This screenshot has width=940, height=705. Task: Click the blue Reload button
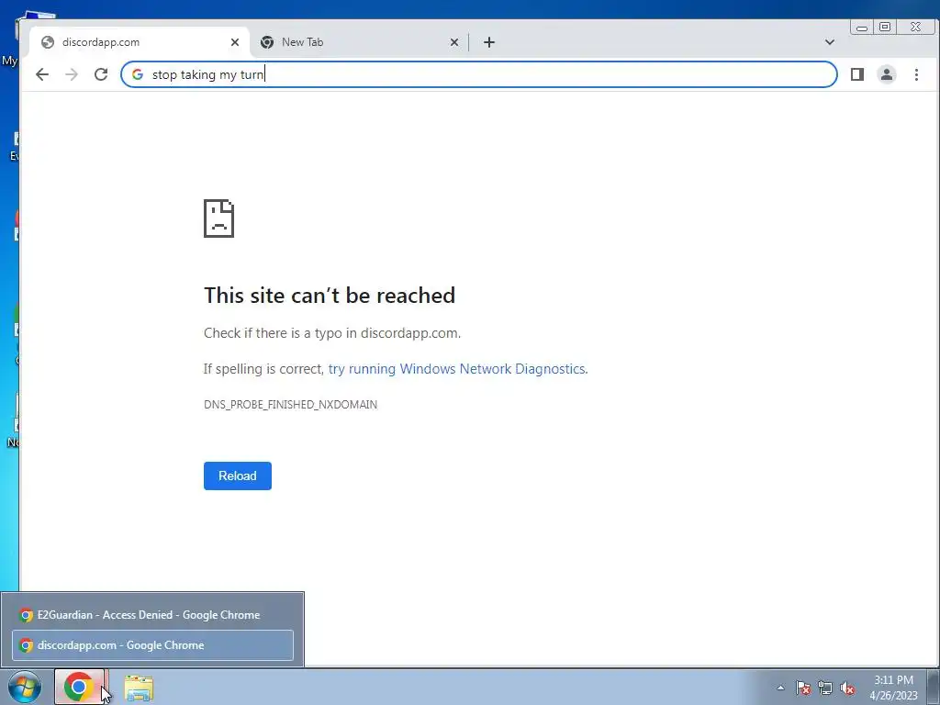coord(238,476)
